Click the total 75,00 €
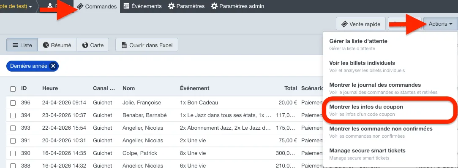The height and width of the screenshot is (168, 458). (x=287, y=141)
